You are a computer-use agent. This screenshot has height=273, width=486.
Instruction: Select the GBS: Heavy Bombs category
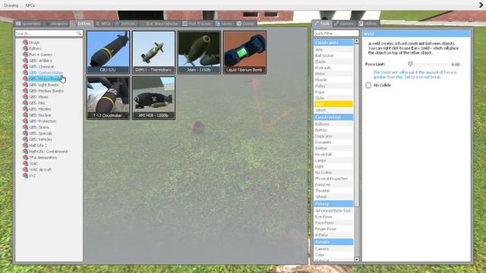[44, 79]
